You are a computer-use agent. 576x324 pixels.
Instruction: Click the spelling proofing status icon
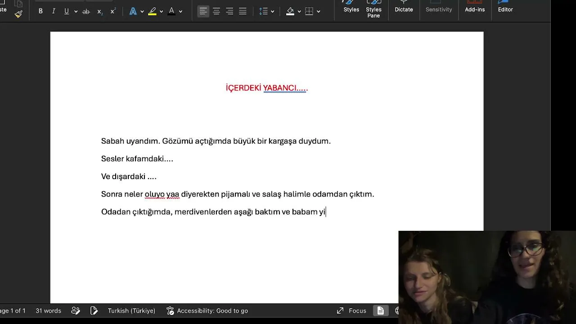[x=94, y=310]
